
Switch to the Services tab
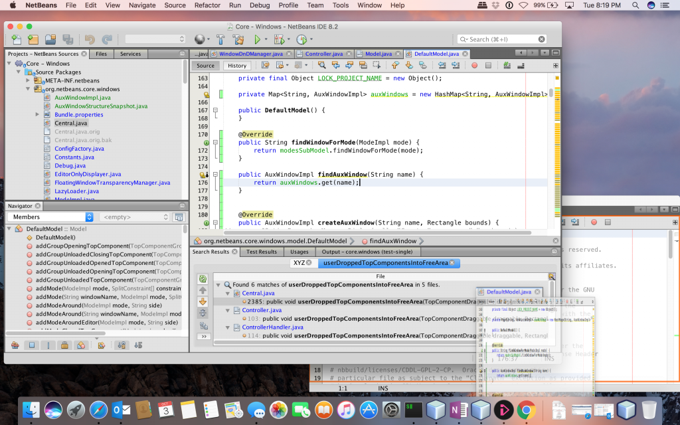click(x=130, y=54)
